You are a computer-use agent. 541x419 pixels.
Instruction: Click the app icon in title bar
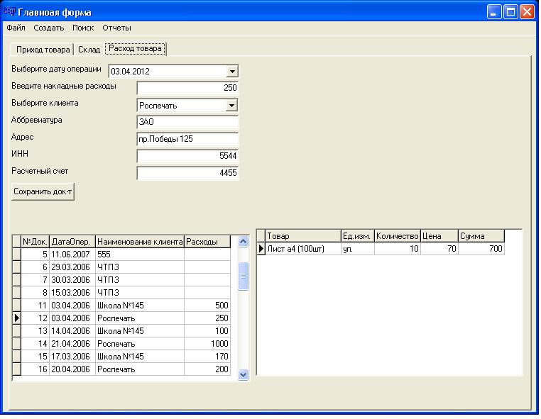pyautogui.click(x=11, y=12)
